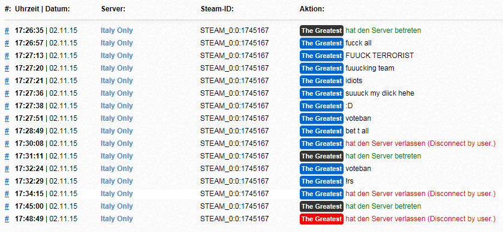Click the # link for the 17:48:49 entry
Image resolution: width=503 pixels, height=232 pixels.
(x=7, y=219)
